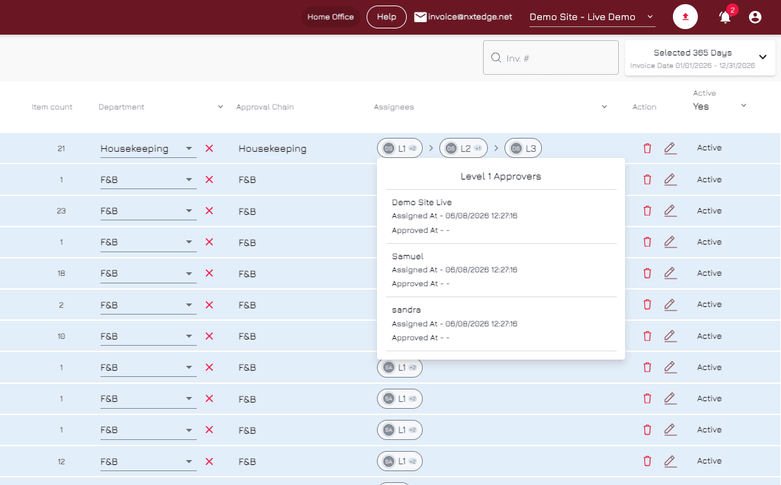Edit the F&B row with 10 items
This screenshot has width=781, height=485.
click(x=670, y=336)
